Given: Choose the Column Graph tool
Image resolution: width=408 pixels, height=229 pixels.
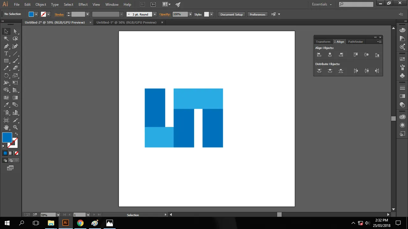Looking at the screenshot, I should [x=15, y=113].
